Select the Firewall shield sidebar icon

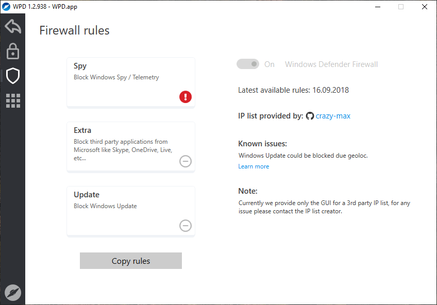13,76
